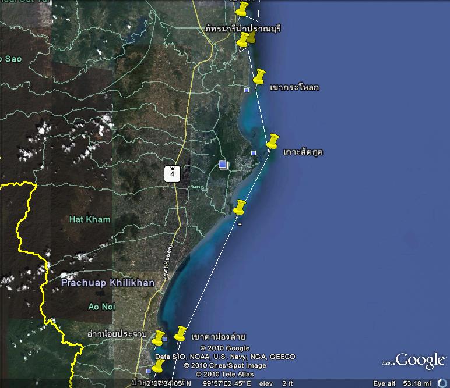Click the ภัทรมารีน่าปราณบุรี placemark label

pos(243,28)
